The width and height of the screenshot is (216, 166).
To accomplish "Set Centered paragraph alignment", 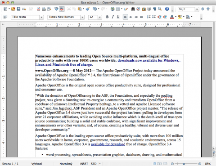I will 130,17.
